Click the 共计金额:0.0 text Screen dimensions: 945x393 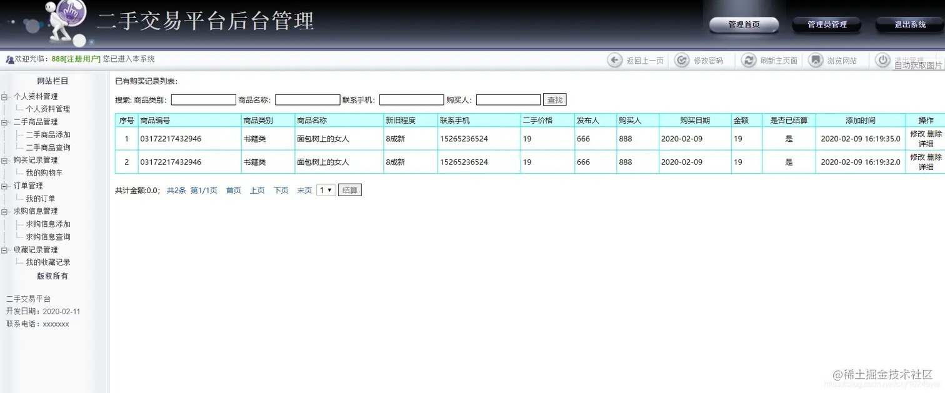pos(137,191)
